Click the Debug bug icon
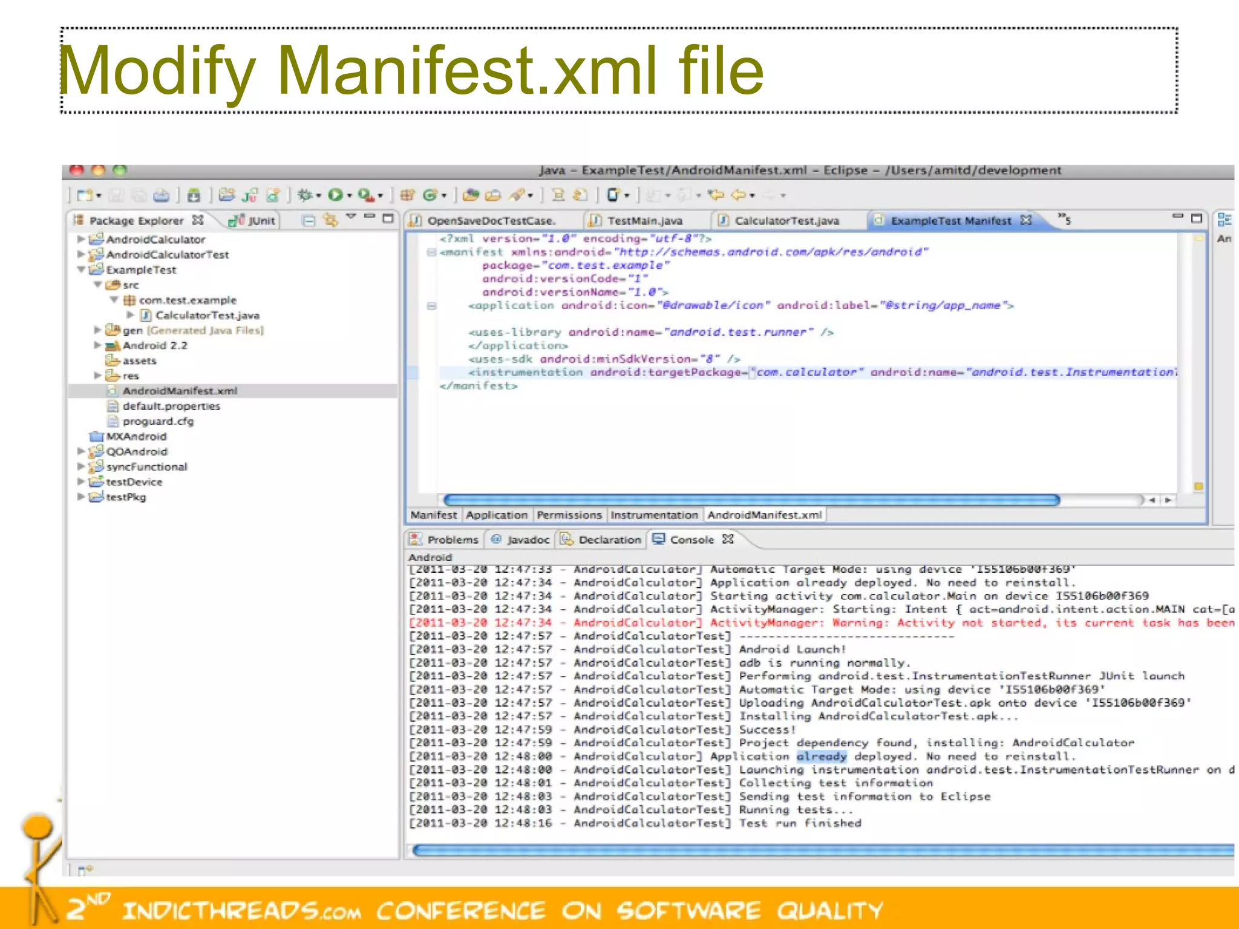This screenshot has width=1239, height=929. [x=305, y=195]
